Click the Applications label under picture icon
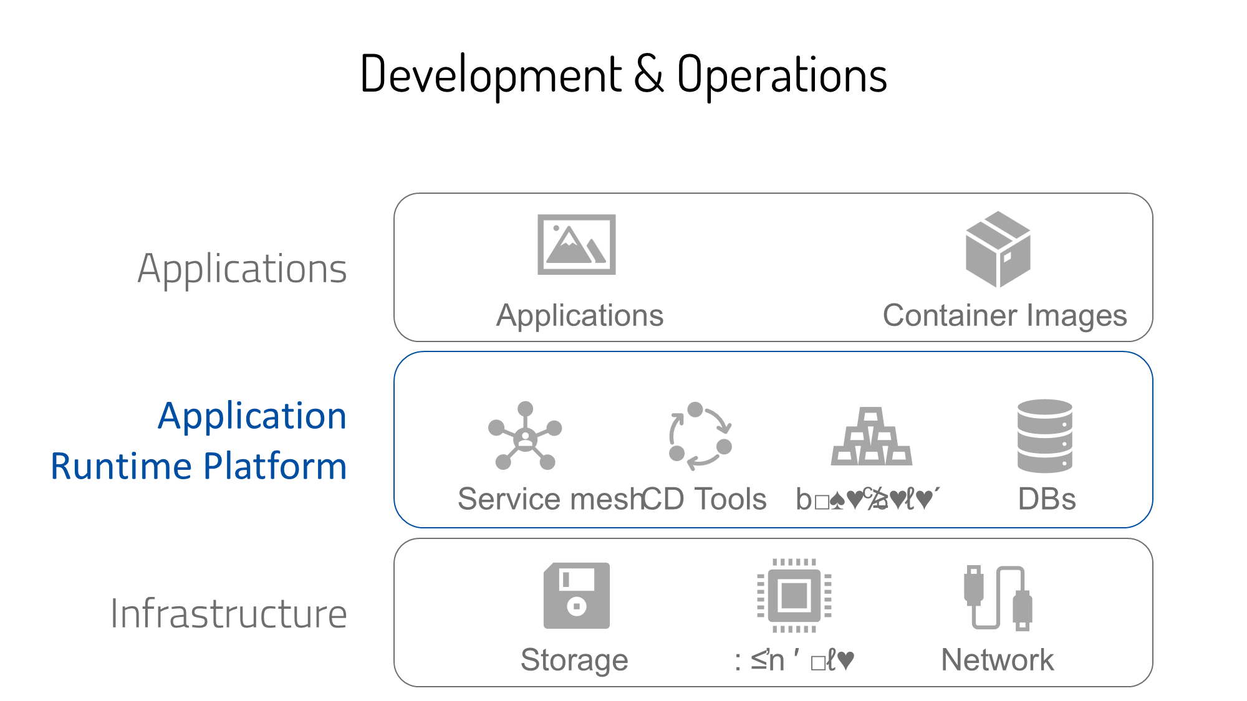This screenshot has height=701, width=1247. (580, 315)
